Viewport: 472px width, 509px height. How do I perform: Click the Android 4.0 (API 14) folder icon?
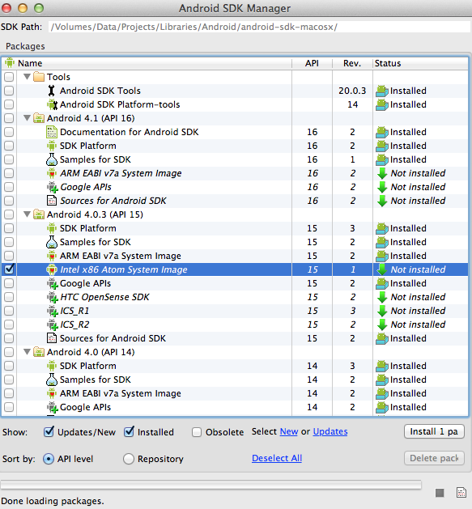pyautogui.click(x=39, y=352)
